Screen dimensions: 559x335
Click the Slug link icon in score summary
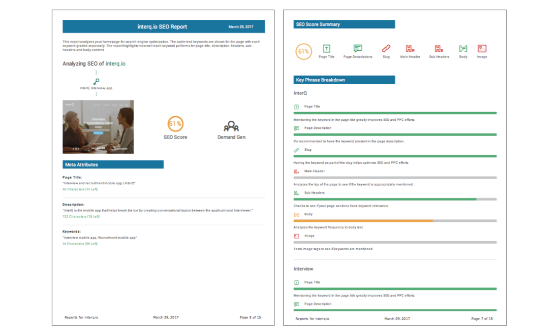(x=386, y=48)
